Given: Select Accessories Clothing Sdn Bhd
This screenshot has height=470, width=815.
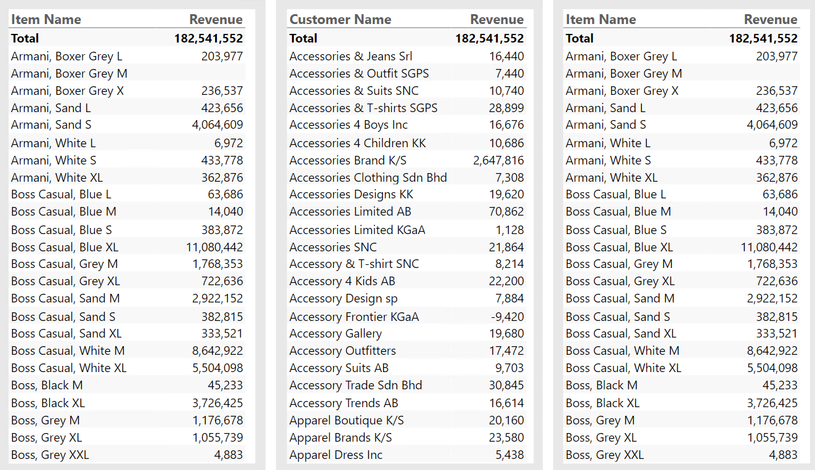Looking at the screenshot, I should pyautogui.click(x=368, y=177).
